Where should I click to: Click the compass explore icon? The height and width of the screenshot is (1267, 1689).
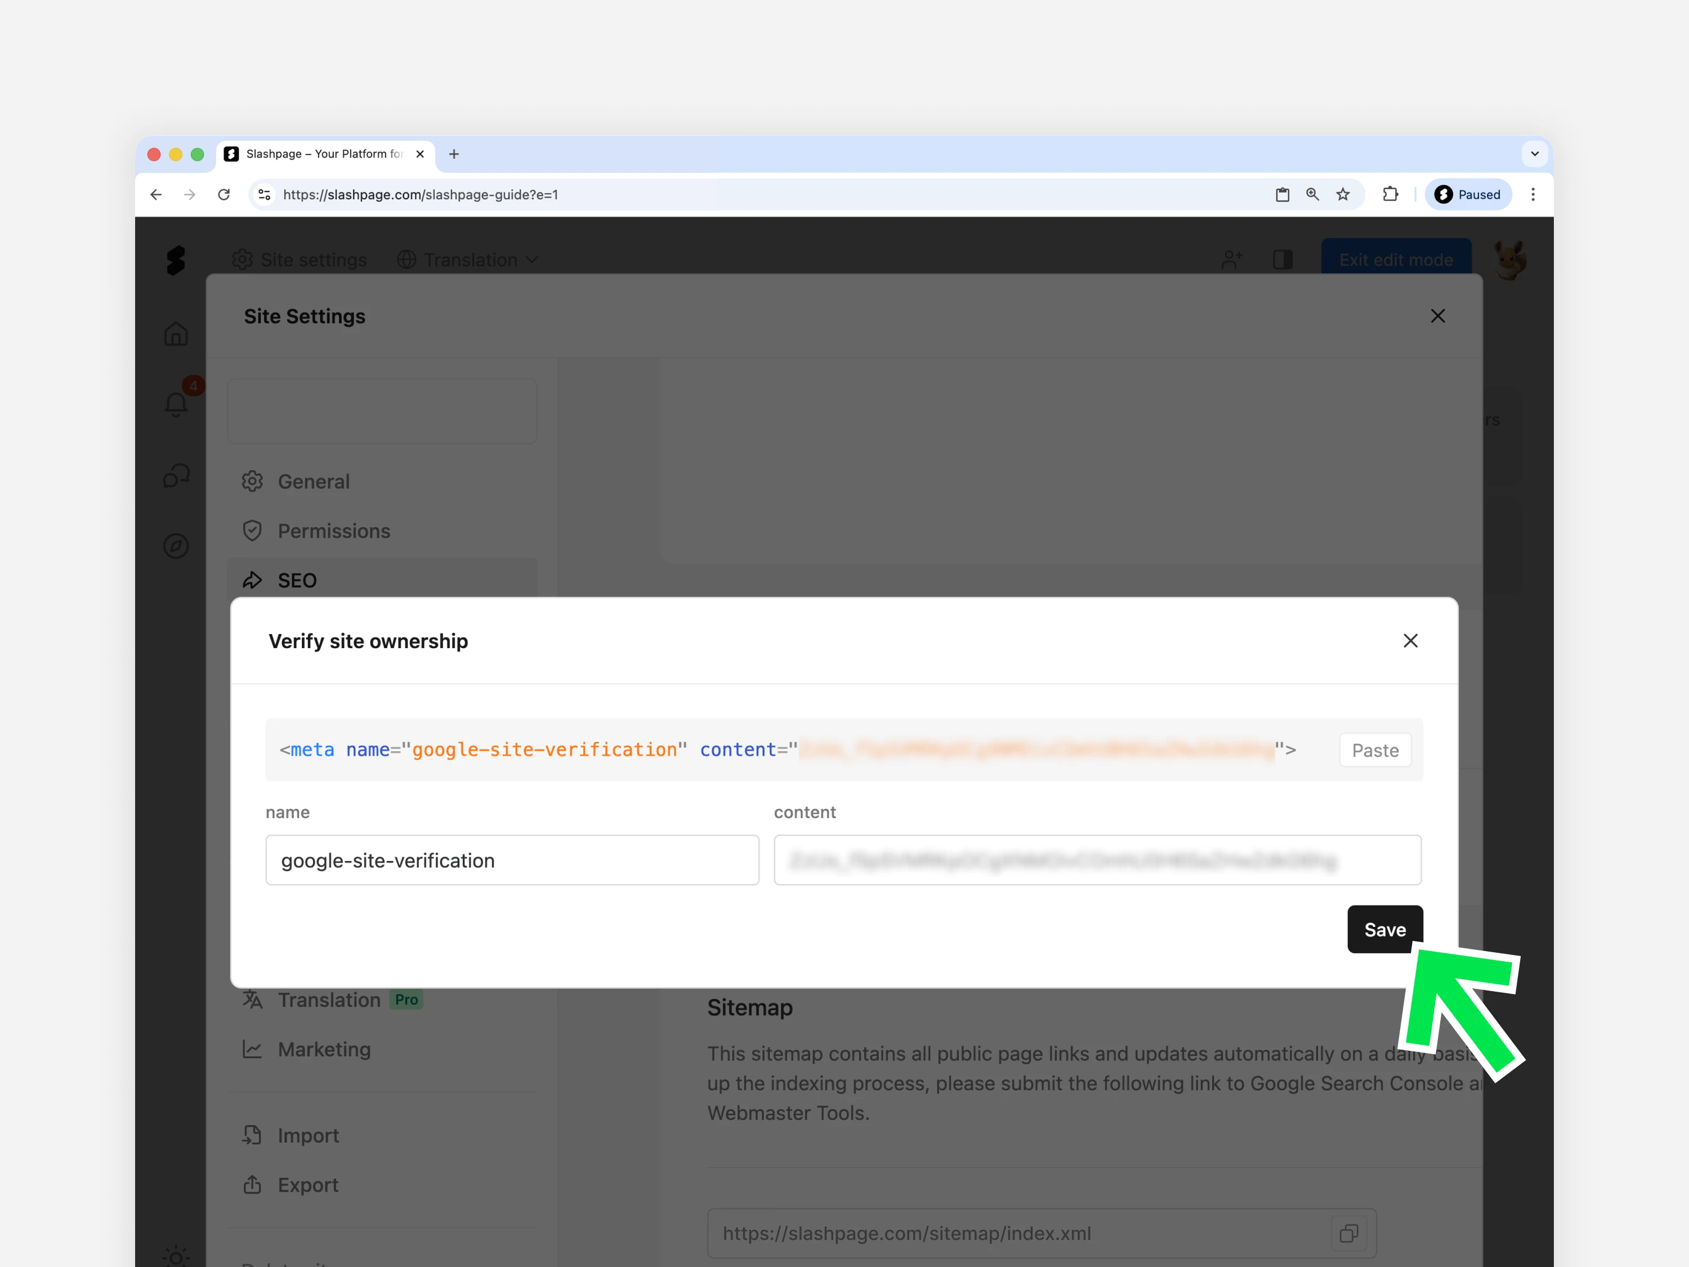pos(176,546)
